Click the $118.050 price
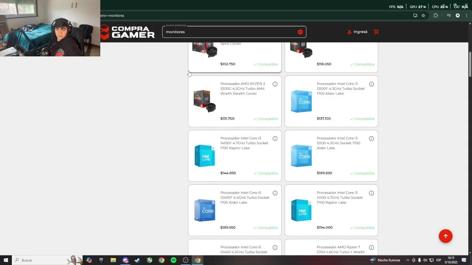The width and height of the screenshot is (472, 265). [324, 64]
